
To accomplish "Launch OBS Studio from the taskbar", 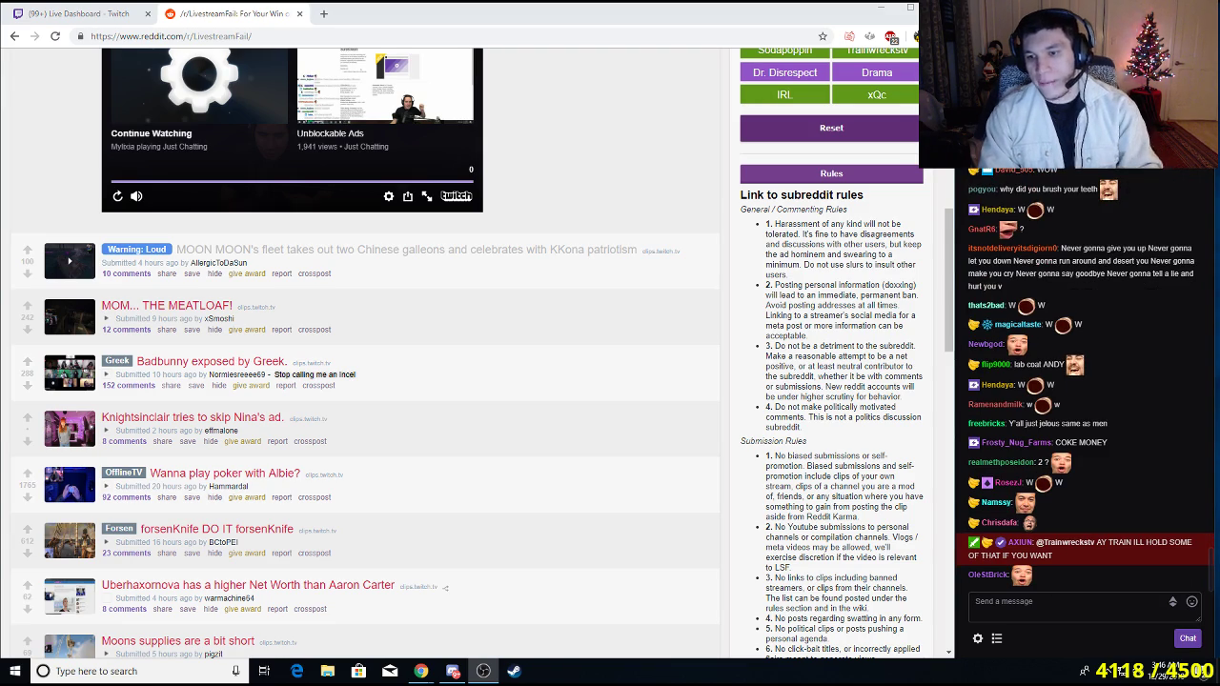I will pos(483,671).
